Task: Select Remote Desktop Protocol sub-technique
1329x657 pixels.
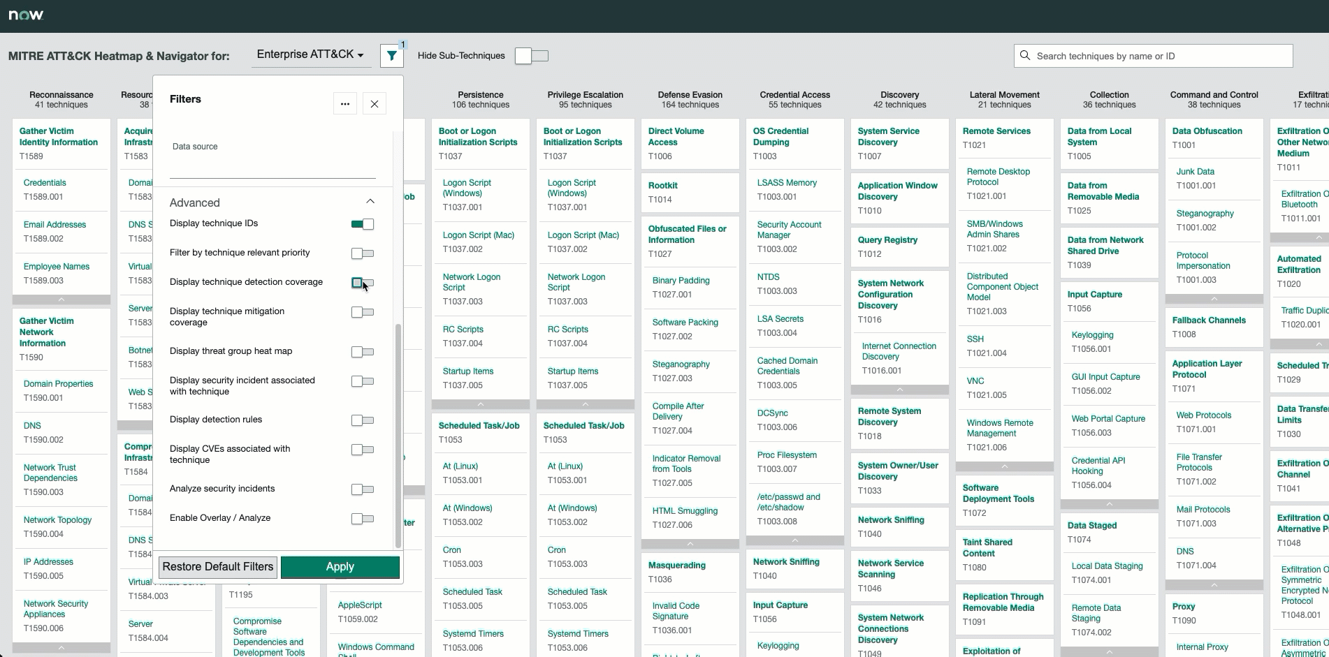Action: tap(998, 177)
